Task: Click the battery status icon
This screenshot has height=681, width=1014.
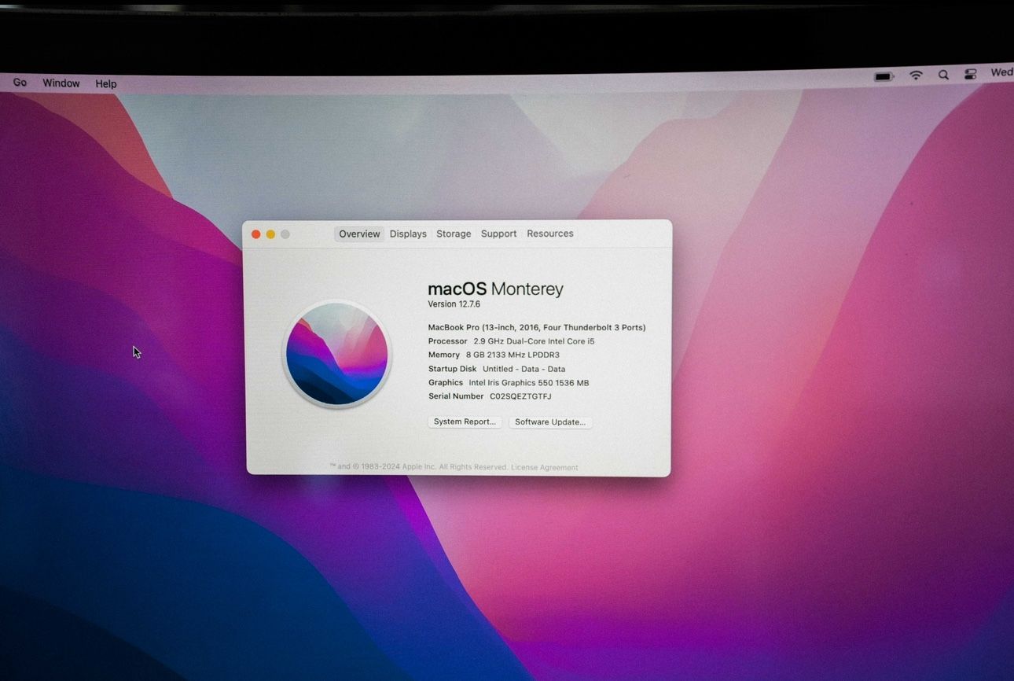Action: point(884,76)
